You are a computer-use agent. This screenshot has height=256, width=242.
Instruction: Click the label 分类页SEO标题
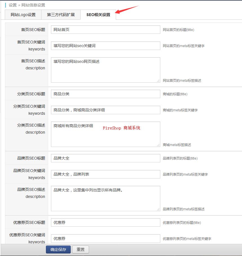tap(31, 94)
